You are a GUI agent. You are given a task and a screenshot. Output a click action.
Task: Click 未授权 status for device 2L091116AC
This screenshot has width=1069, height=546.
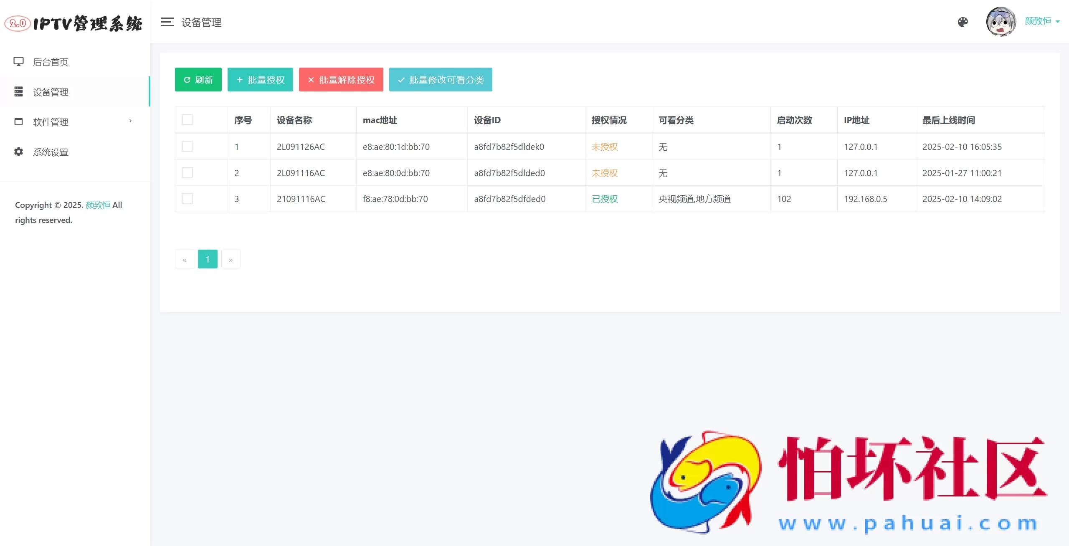pos(604,173)
